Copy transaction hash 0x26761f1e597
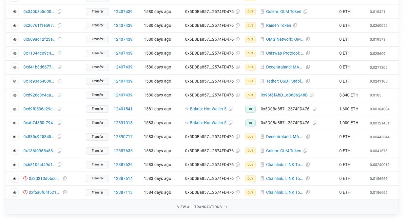The image size is (407, 218). 59,25
